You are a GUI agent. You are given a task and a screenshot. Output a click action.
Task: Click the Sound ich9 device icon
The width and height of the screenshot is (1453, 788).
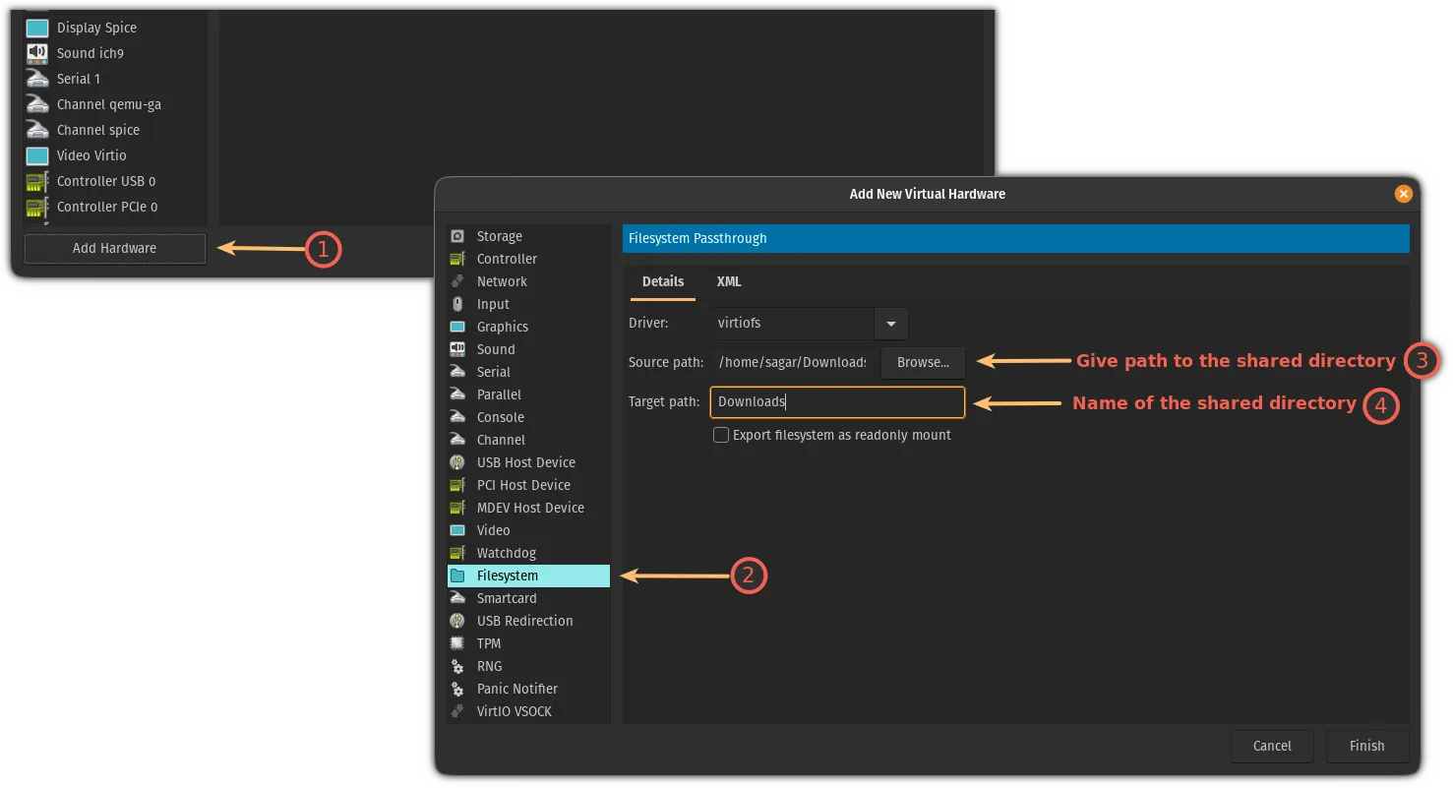click(37, 53)
